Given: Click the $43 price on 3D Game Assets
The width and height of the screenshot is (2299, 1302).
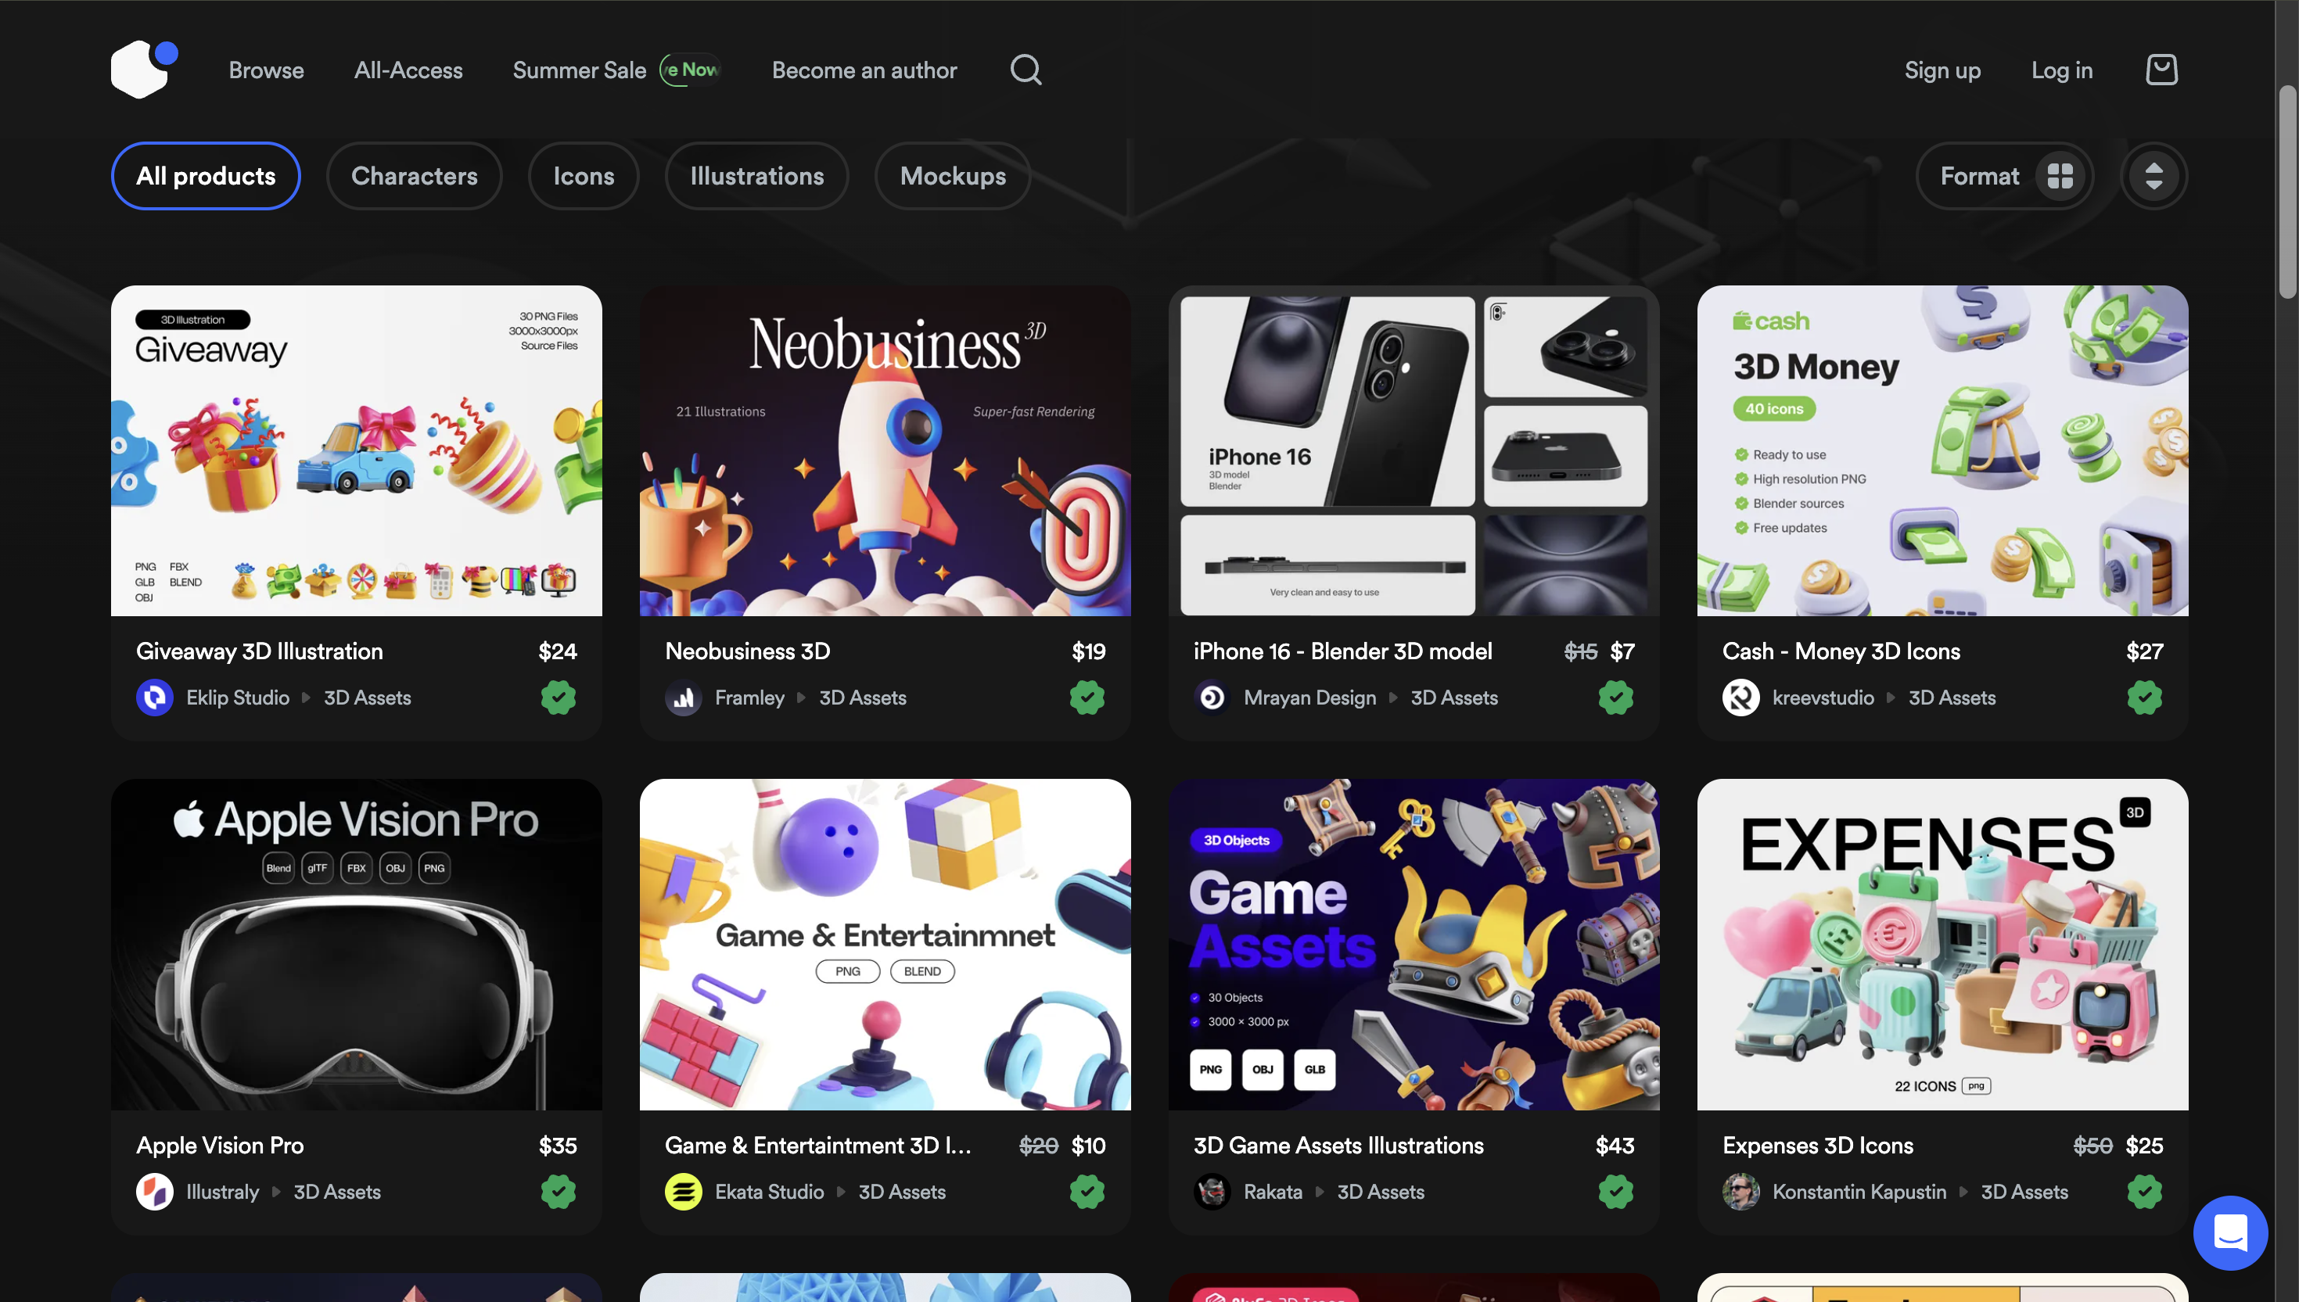Looking at the screenshot, I should click(x=1615, y=1146).
